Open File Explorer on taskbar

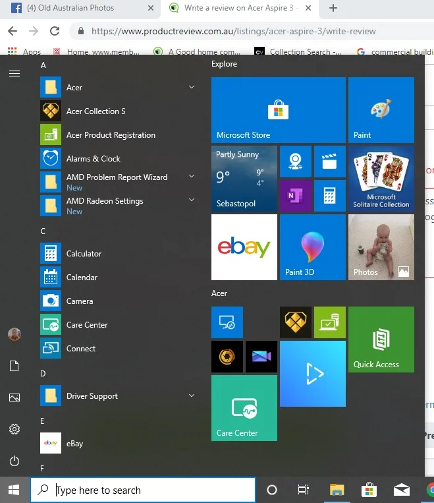click(337, 490)
